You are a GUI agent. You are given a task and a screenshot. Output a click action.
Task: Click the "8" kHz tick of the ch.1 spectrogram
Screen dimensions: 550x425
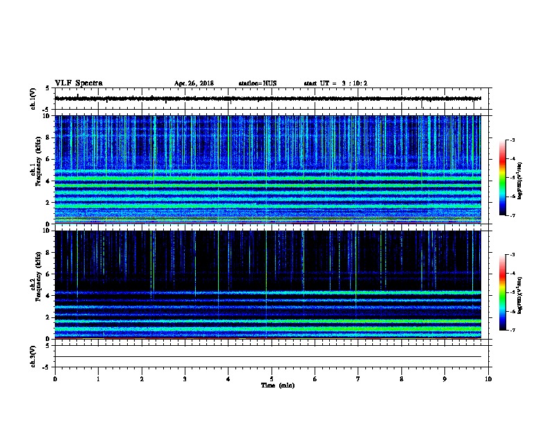[49, 137]
